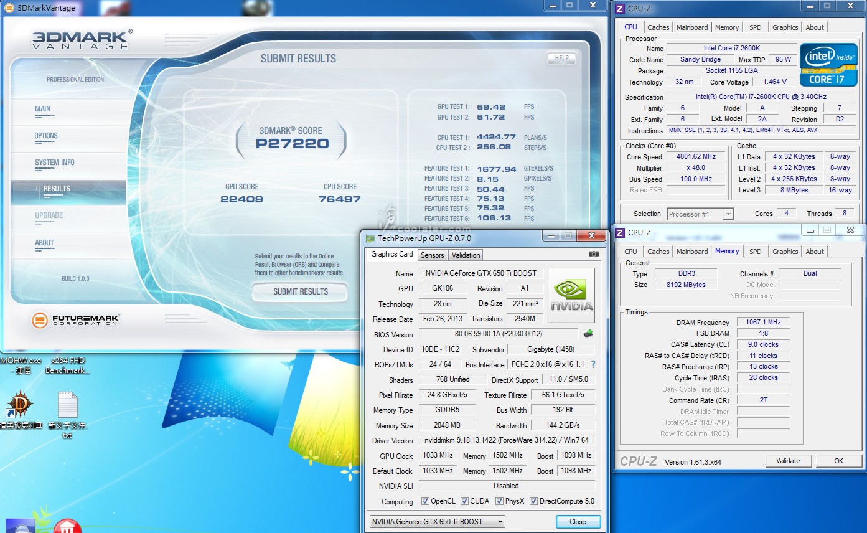Click the GPU-Z screenshot camera icon

594,254
